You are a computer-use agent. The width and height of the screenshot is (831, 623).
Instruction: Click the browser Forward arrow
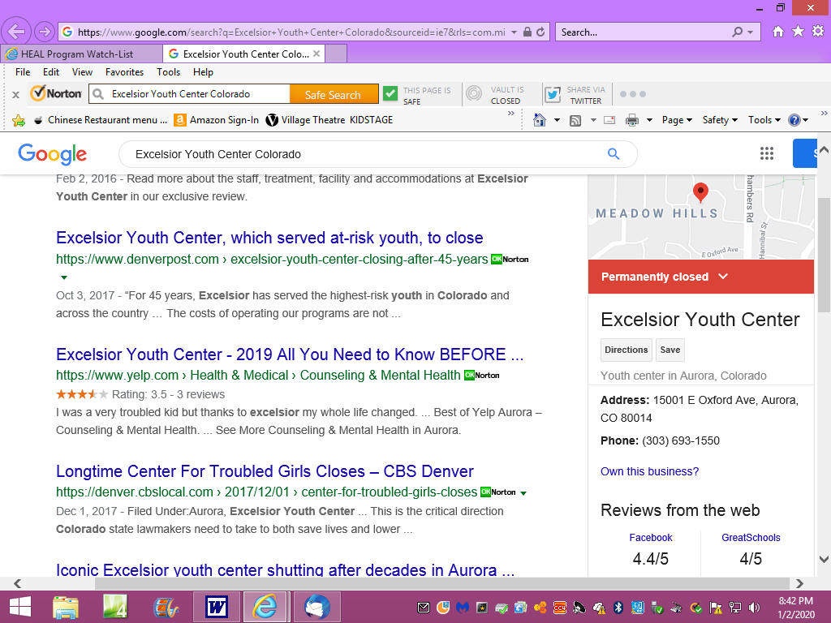point(45,32)
